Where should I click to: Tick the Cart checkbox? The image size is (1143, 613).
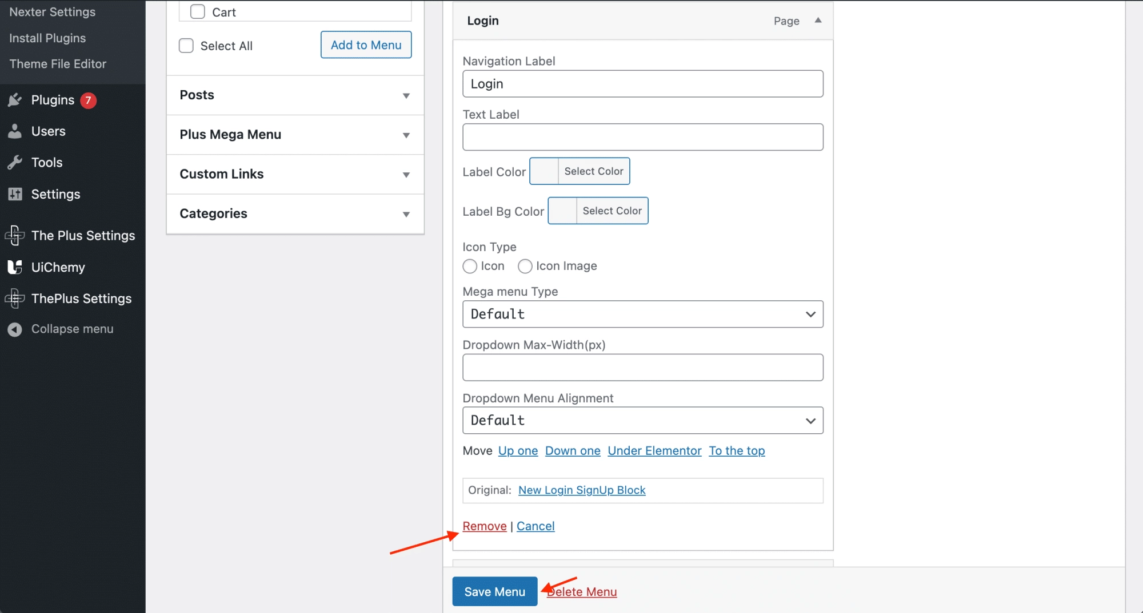pos(198,12)
